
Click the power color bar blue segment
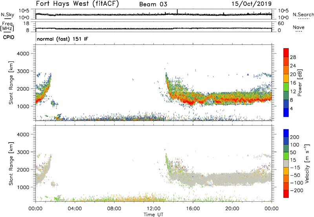pyautogui.click(x=286, y=112)
